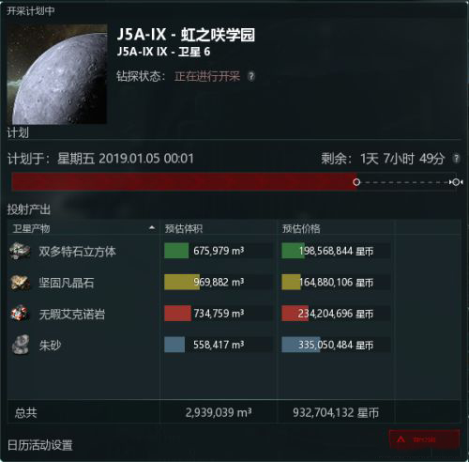Open the 日历活动设置 section
The width and height of the screenshot is (469, 462).
[40, 445]
